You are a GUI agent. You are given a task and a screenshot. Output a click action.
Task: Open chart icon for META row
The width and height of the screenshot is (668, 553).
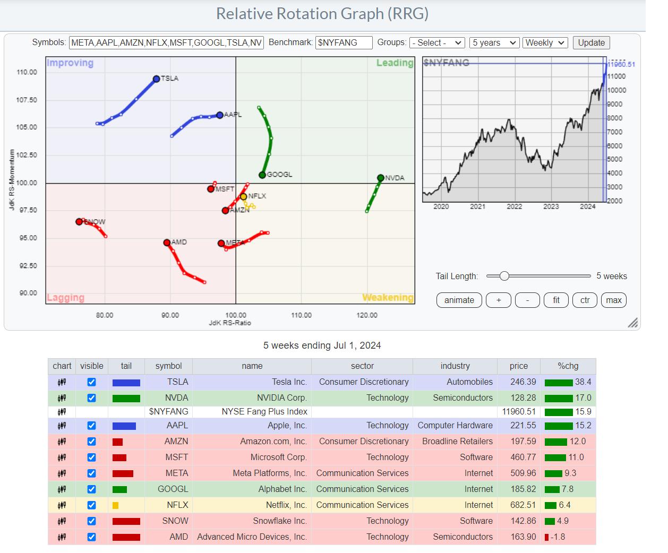click(62, 473)
